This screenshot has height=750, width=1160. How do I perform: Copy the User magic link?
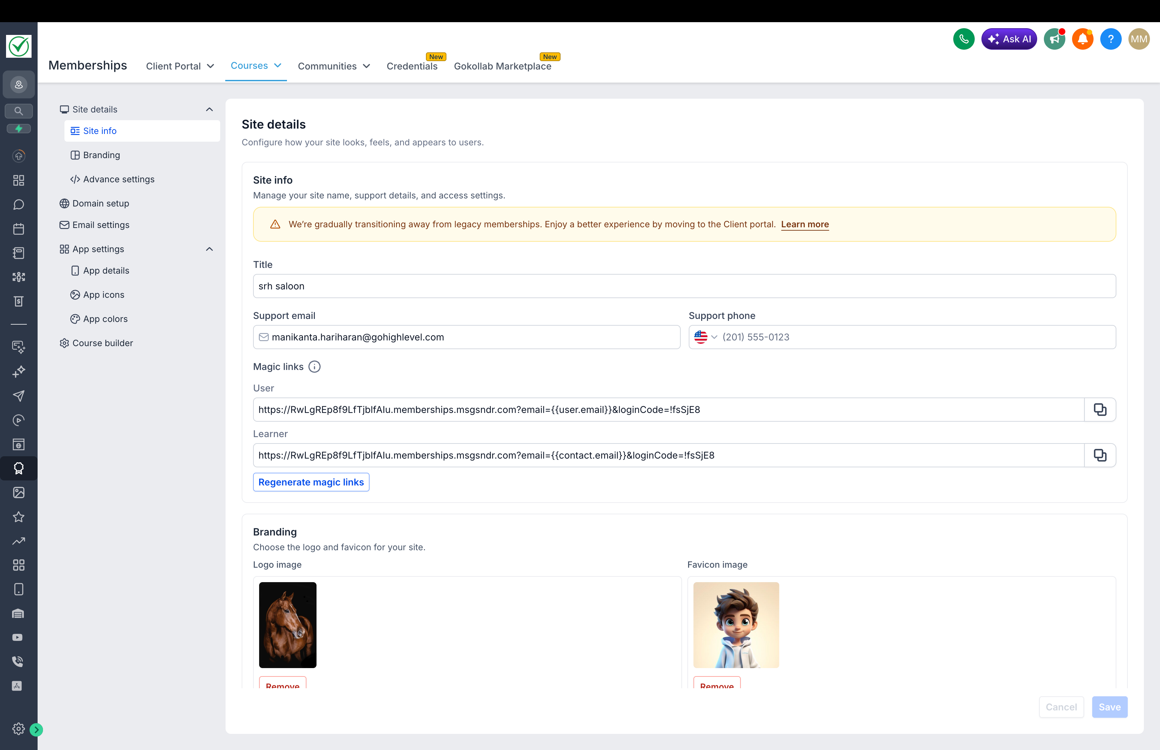(1100, 410)
